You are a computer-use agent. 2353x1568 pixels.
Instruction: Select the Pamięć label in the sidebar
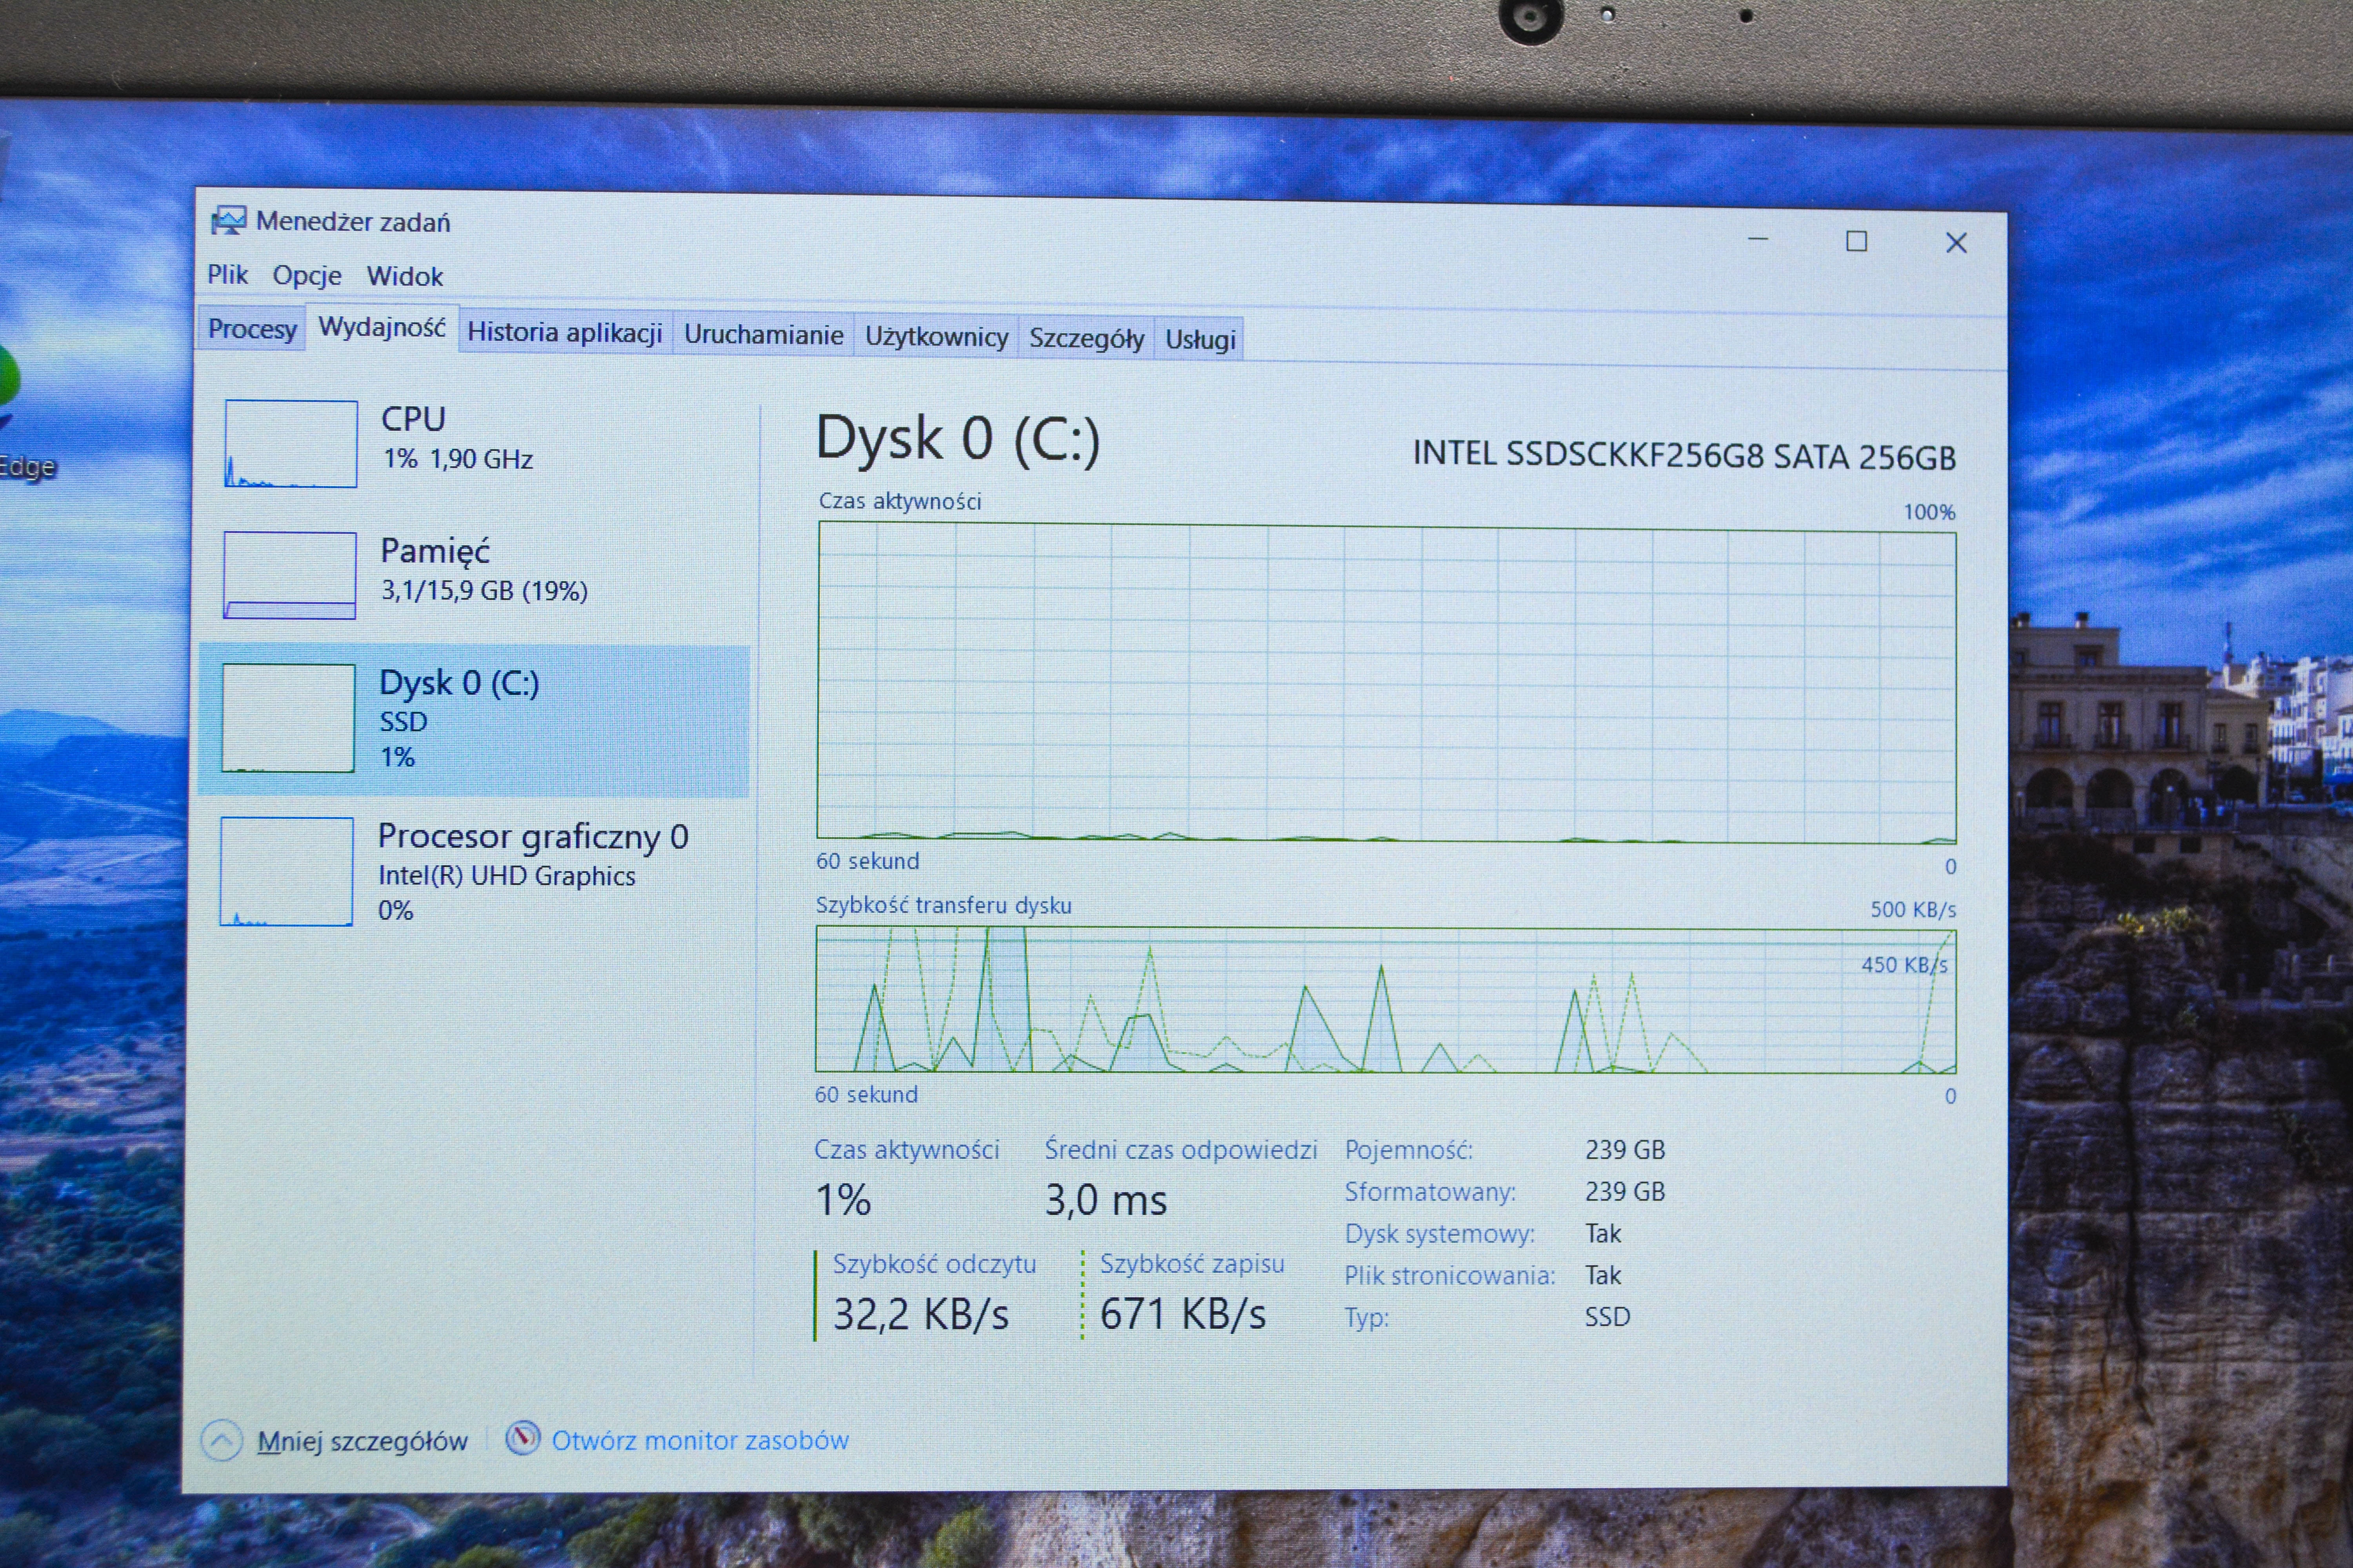435,551
